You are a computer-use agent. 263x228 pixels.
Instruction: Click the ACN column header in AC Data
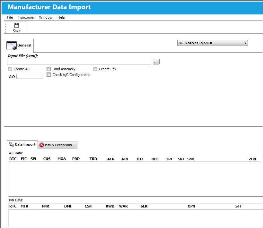pyautogui.click(x=111, y=159)
